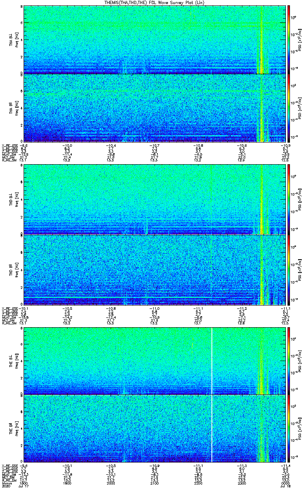Select the THD B∥ spectrogram panel
This screenshot has width=305, height=489.
click(155, 269)
